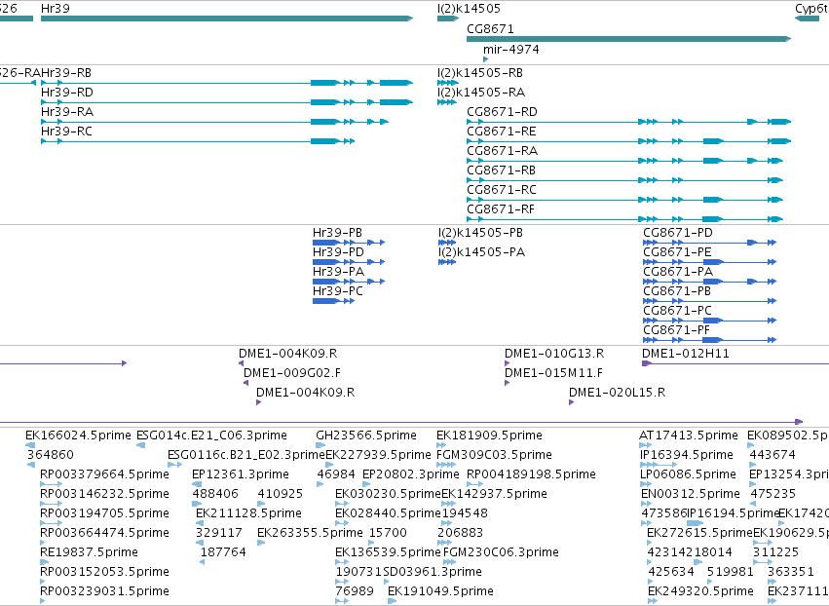Click EST RP003146232.5prime
Image resolution: width=829 pixels, height=606 pixels.
[104, 494]
